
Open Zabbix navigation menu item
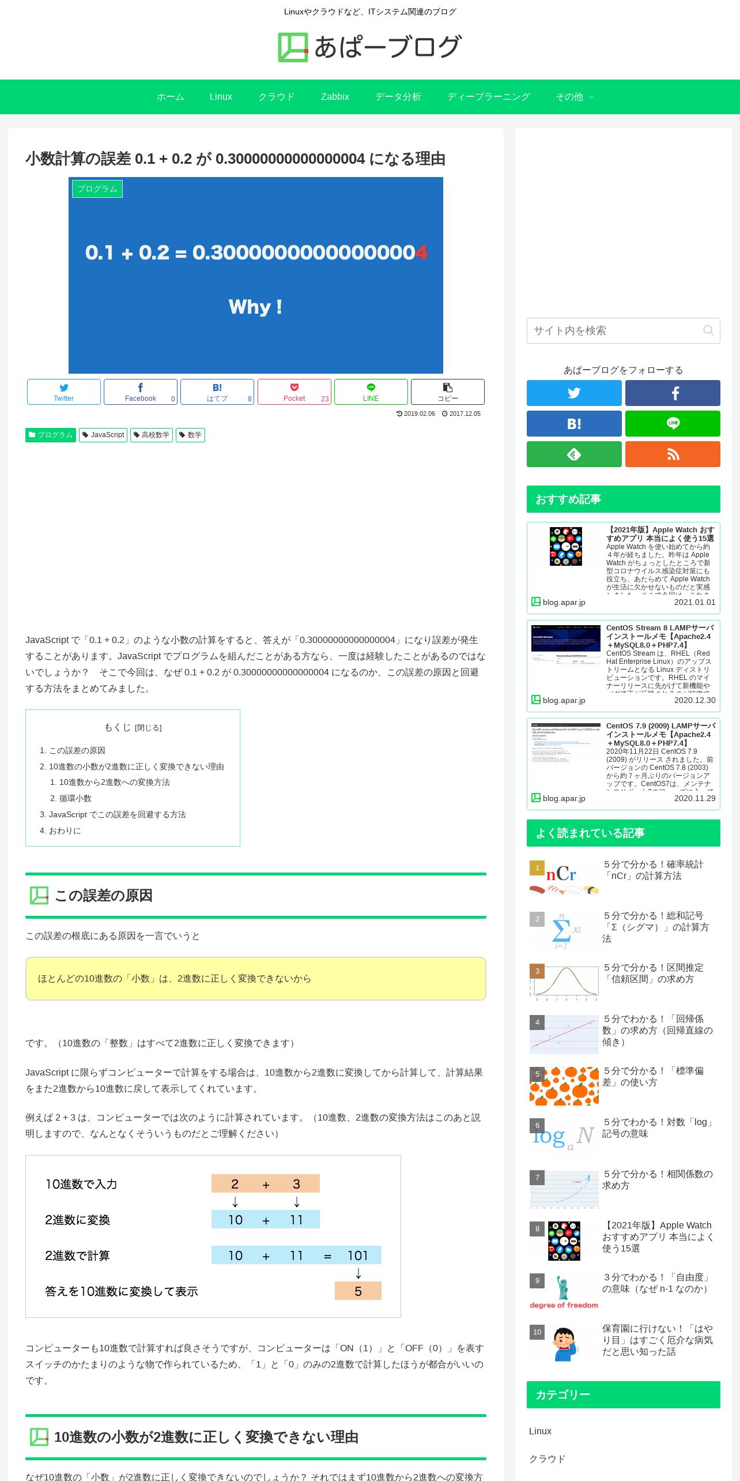click(335, 97)
